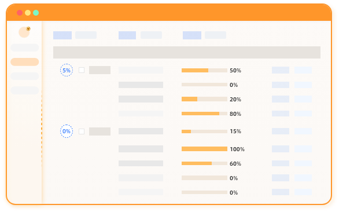
Task: Click the 0% dashed circle indicator
Action: pyautogui.click(x=67, y=131)
